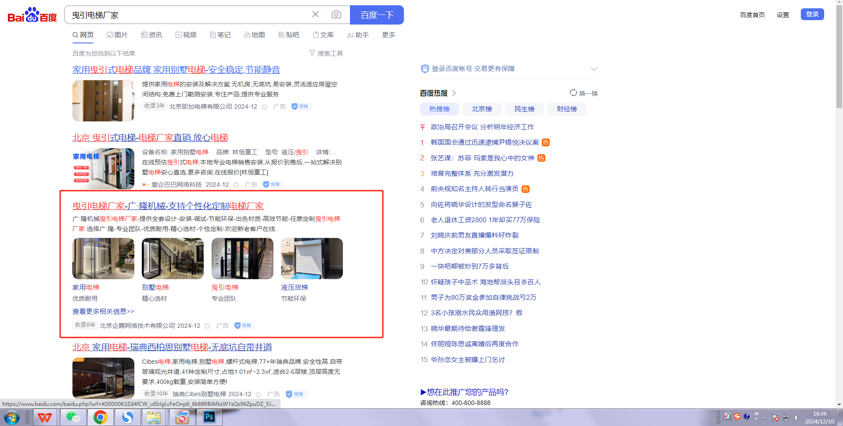Click the thumbnail of the 北京即加电梯 ad

(x=103, y=101)
